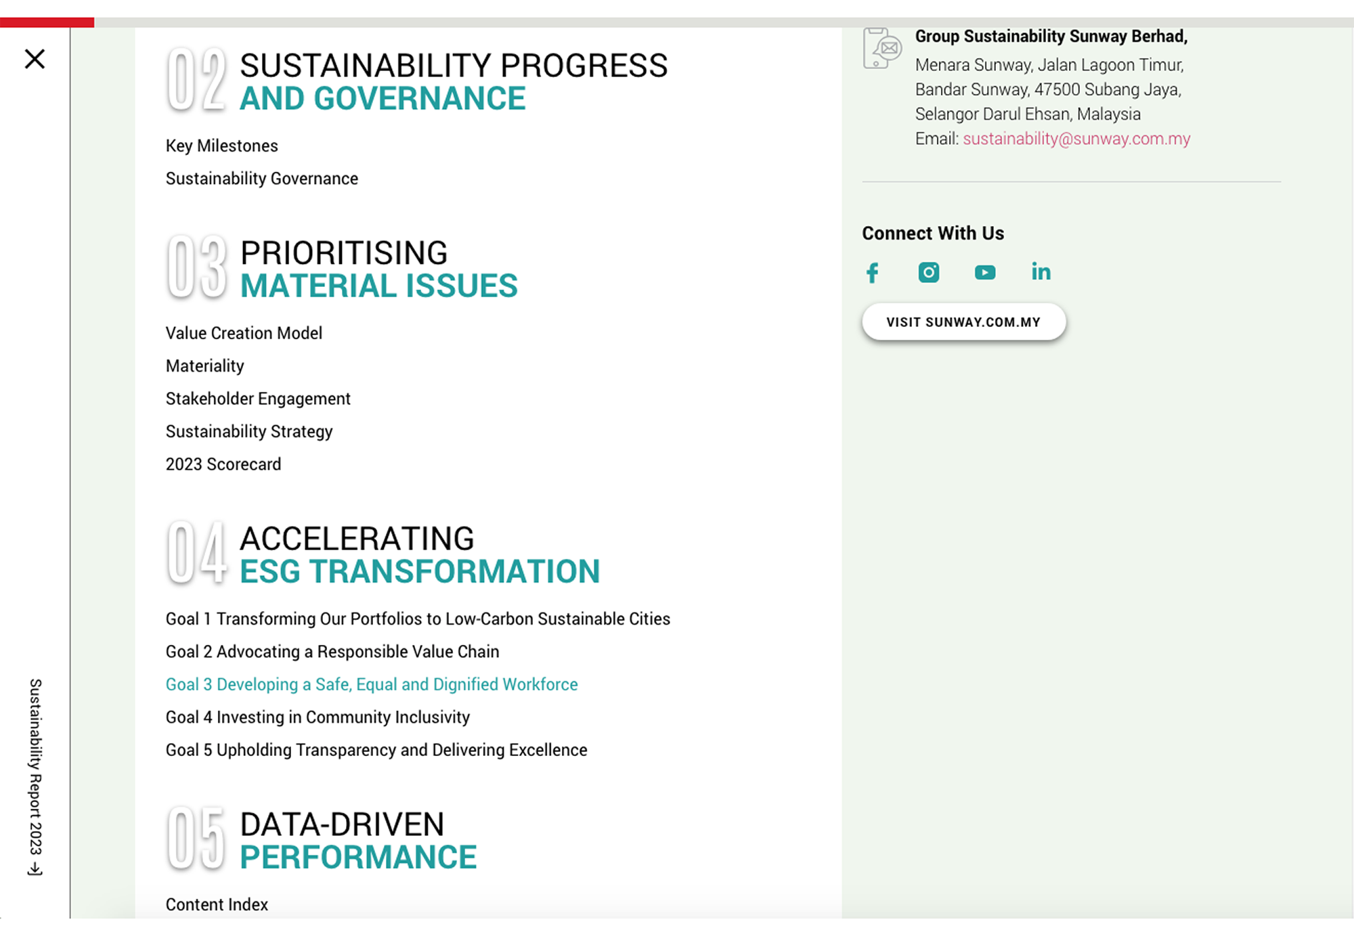Click vertical Sustainability Report 2023 link
Screen dimensions: 1354x936
(x=35, y=777)
